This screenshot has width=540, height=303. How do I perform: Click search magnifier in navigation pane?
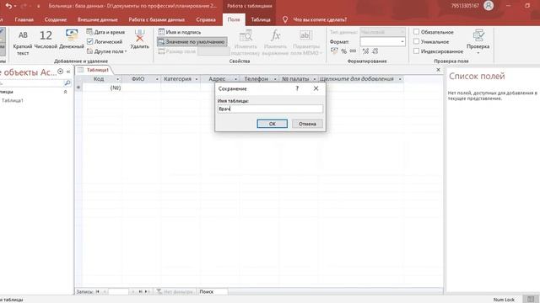coord(67,82)
